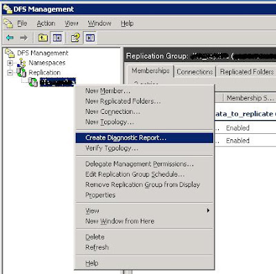Viewport: 276px width, 274px height.
Task: Choose Help from context menu
Action: 144,263
